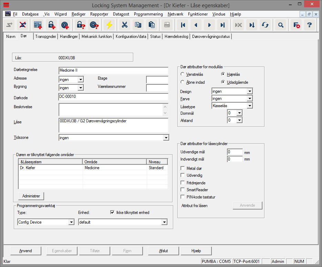Click the Administrer button
Screen dimensions: 322x267
point(31,196)
